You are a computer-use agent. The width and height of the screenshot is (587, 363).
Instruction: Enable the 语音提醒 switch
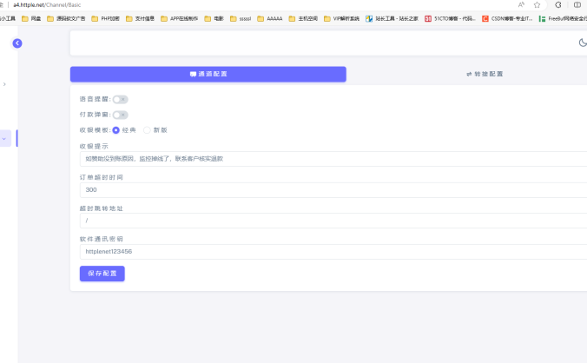point(120,99)
